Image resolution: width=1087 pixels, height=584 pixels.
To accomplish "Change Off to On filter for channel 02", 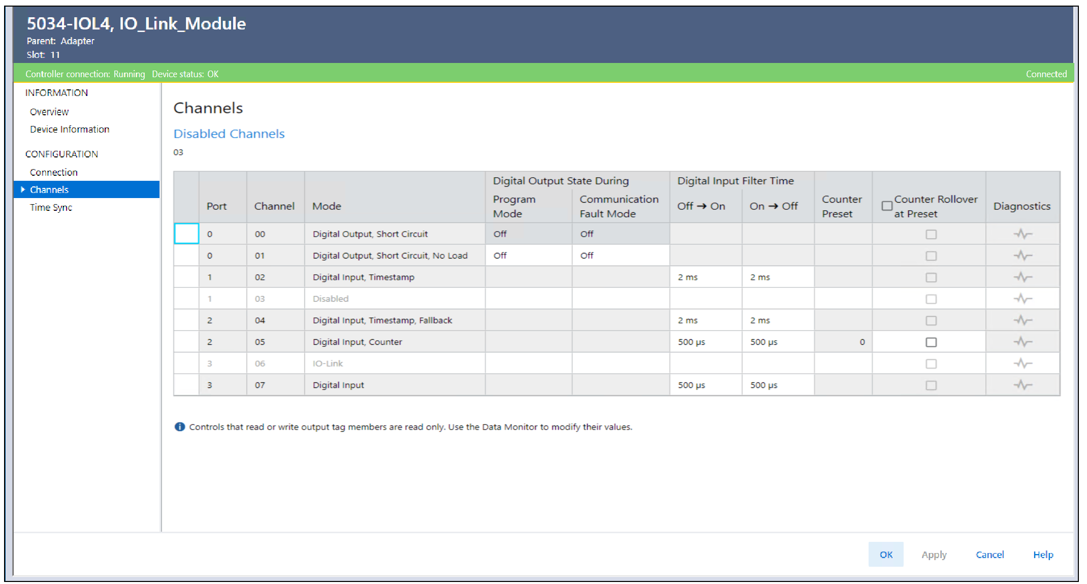I will coord(706,277).
